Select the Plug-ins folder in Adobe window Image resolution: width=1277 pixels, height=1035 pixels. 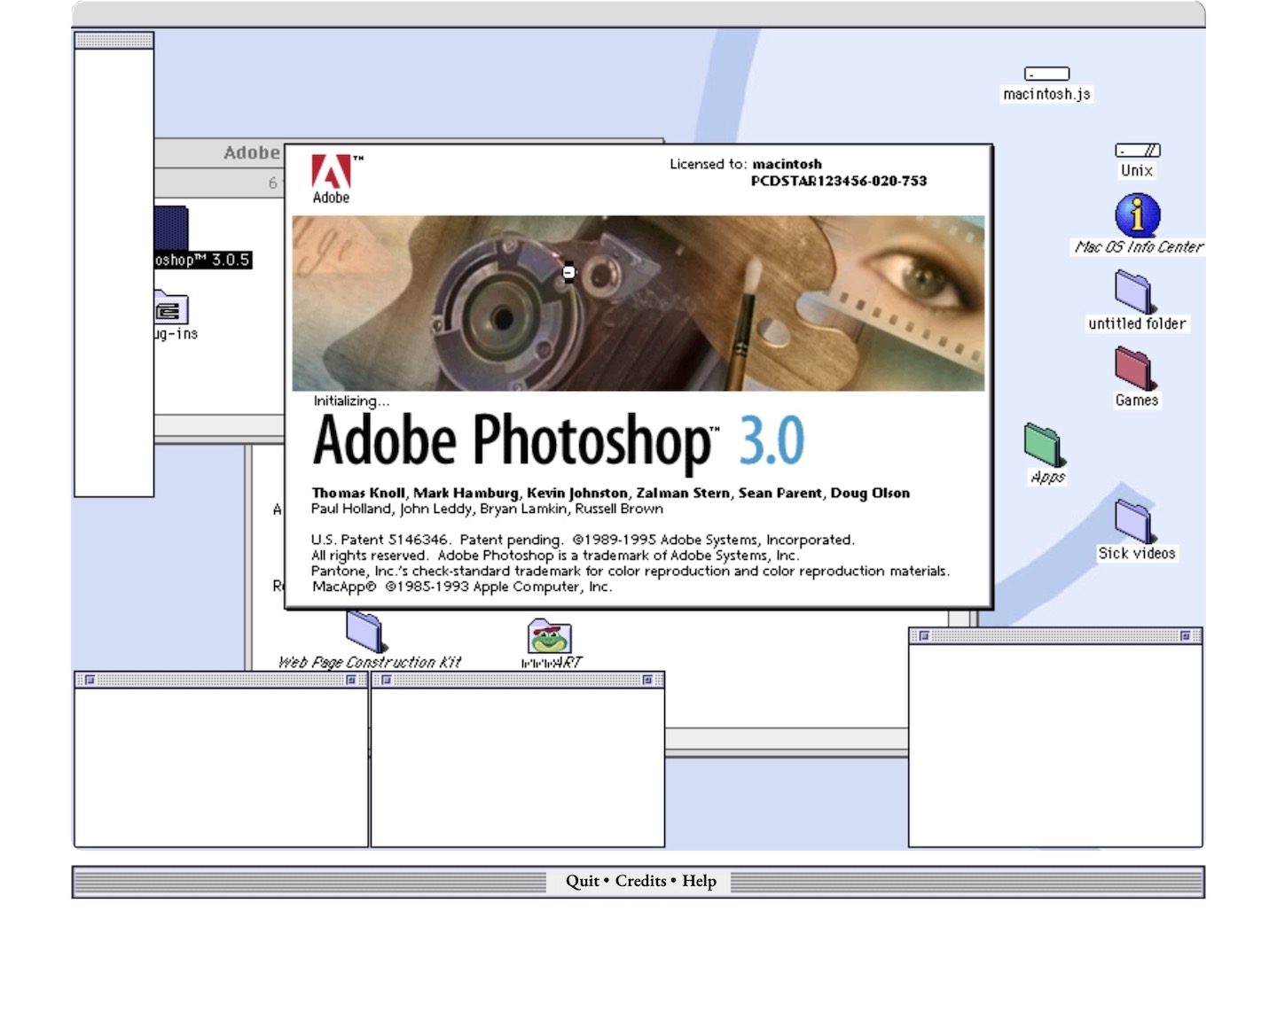tap(170, 307)
